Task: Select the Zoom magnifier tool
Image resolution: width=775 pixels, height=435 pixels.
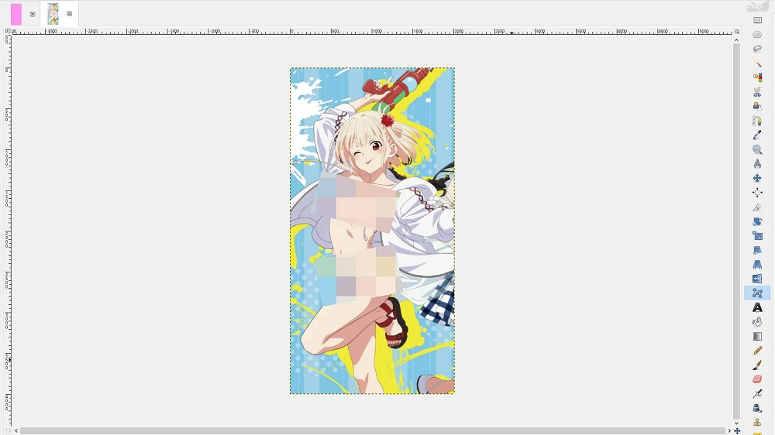Action: tap(757, 149)
